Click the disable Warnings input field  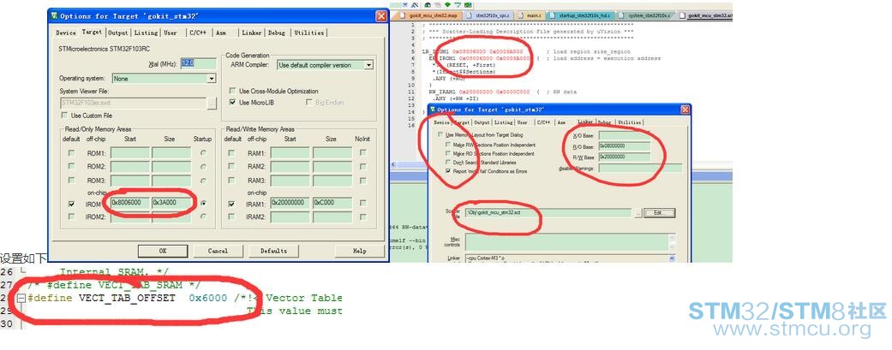[x=640, y=169]
